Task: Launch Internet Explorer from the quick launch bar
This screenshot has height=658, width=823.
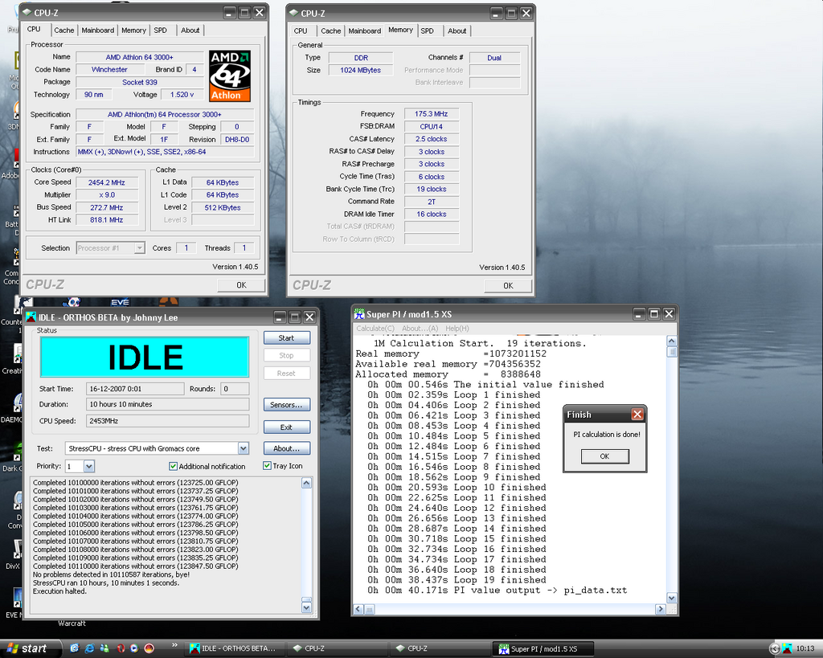Action: pyautogui.click(x=90, y=648)
